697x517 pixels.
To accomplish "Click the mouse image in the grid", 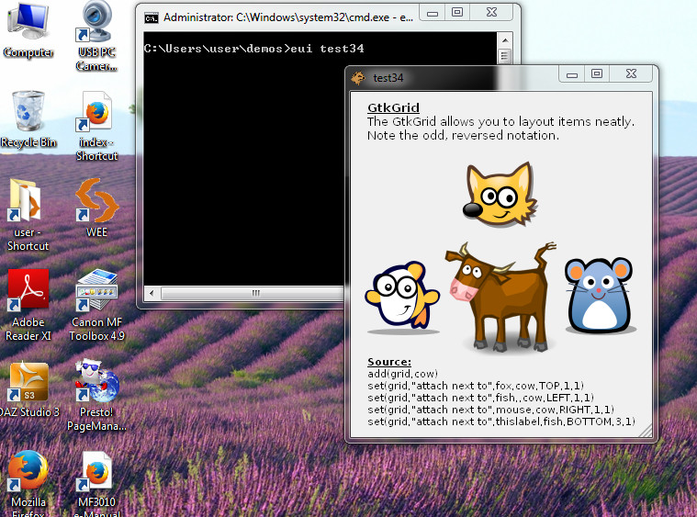I will [600, 295].
